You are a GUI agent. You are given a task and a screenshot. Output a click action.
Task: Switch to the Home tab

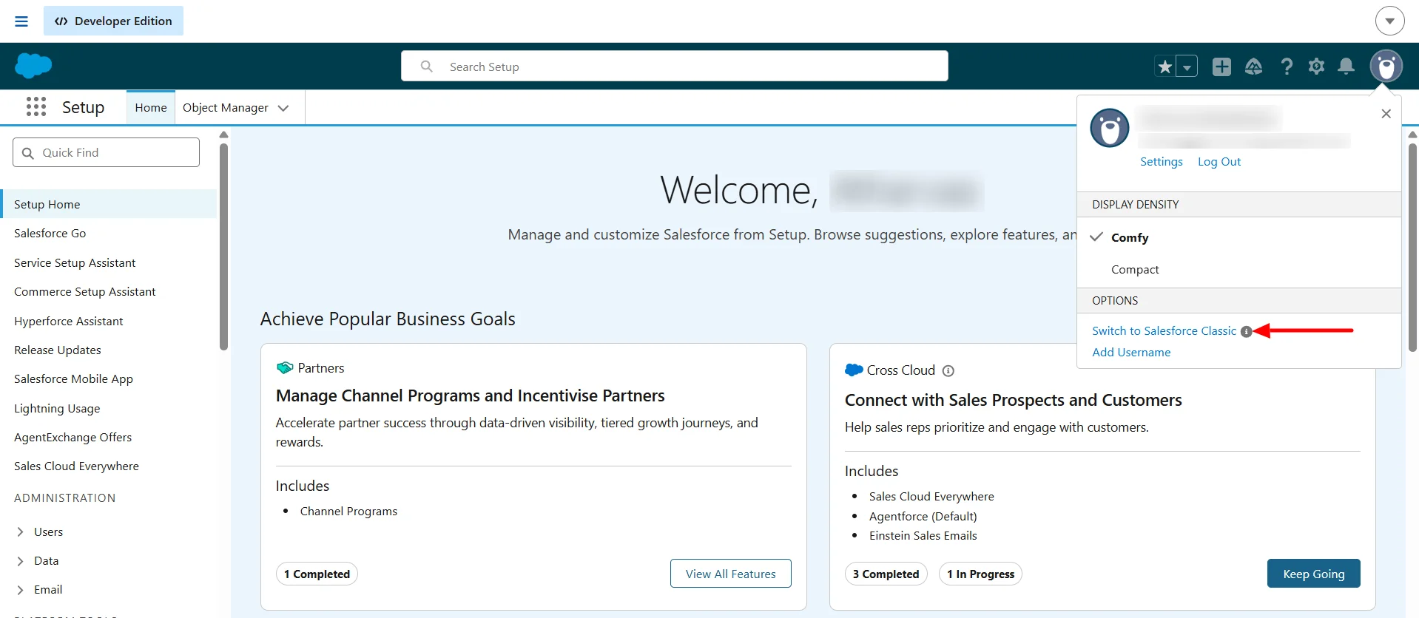(151, 108)
